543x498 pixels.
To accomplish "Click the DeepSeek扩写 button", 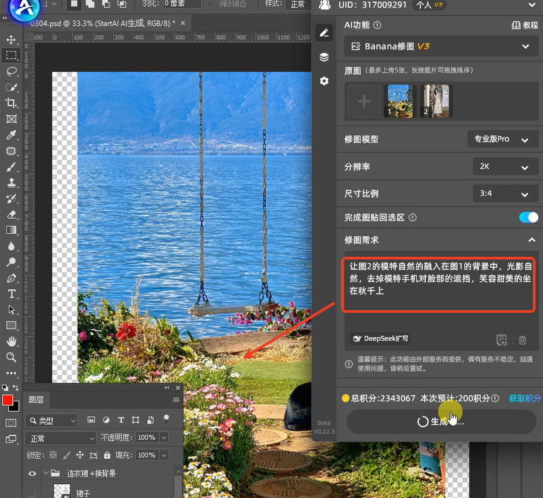I will (x=380, y=339).
